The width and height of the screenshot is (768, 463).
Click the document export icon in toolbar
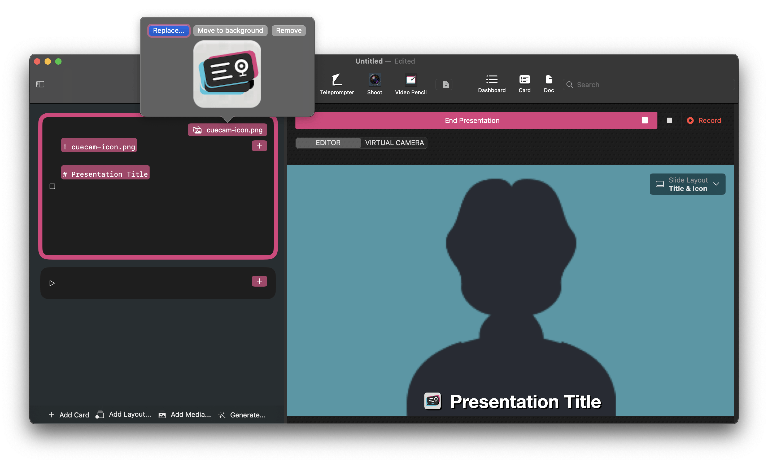[446, 84]
